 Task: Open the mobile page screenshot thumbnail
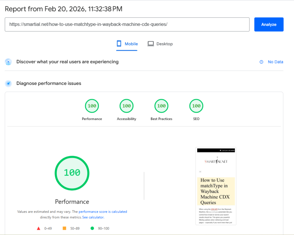pyautogui.click(x=216, y=186)
